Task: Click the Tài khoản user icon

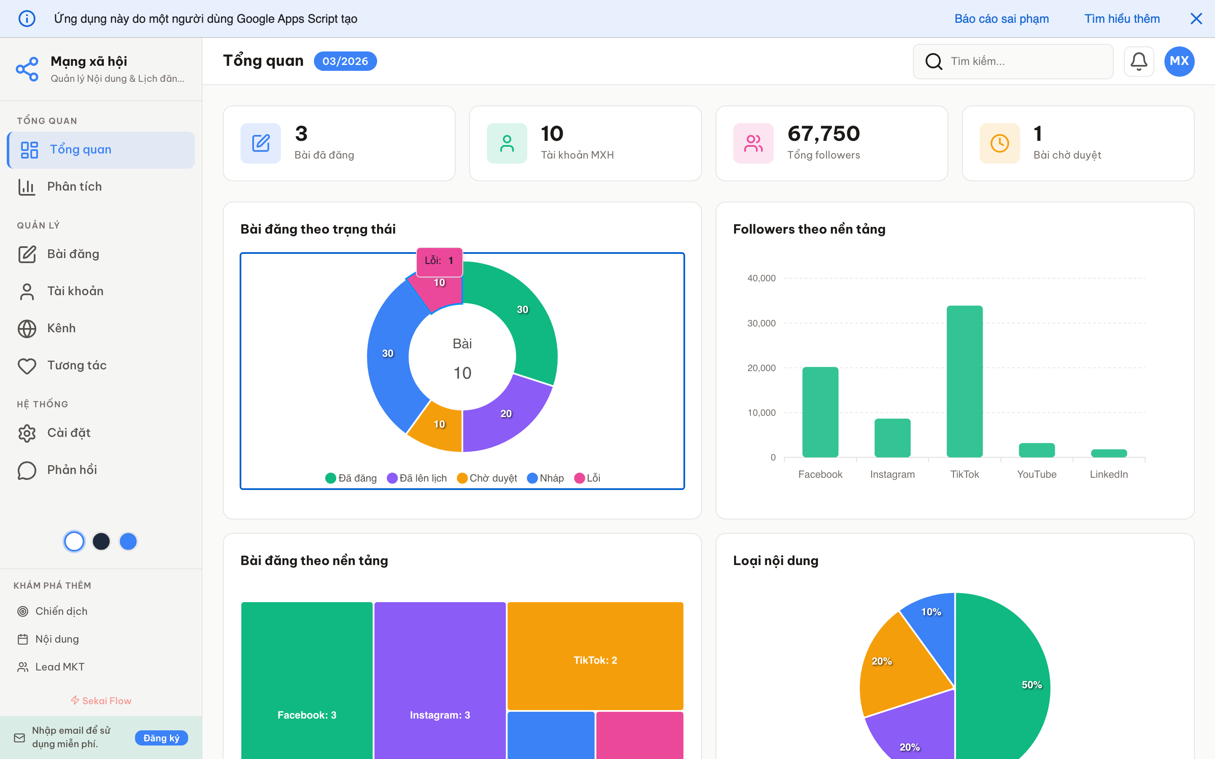Action: pyautogui.click(x=27, y=291)
